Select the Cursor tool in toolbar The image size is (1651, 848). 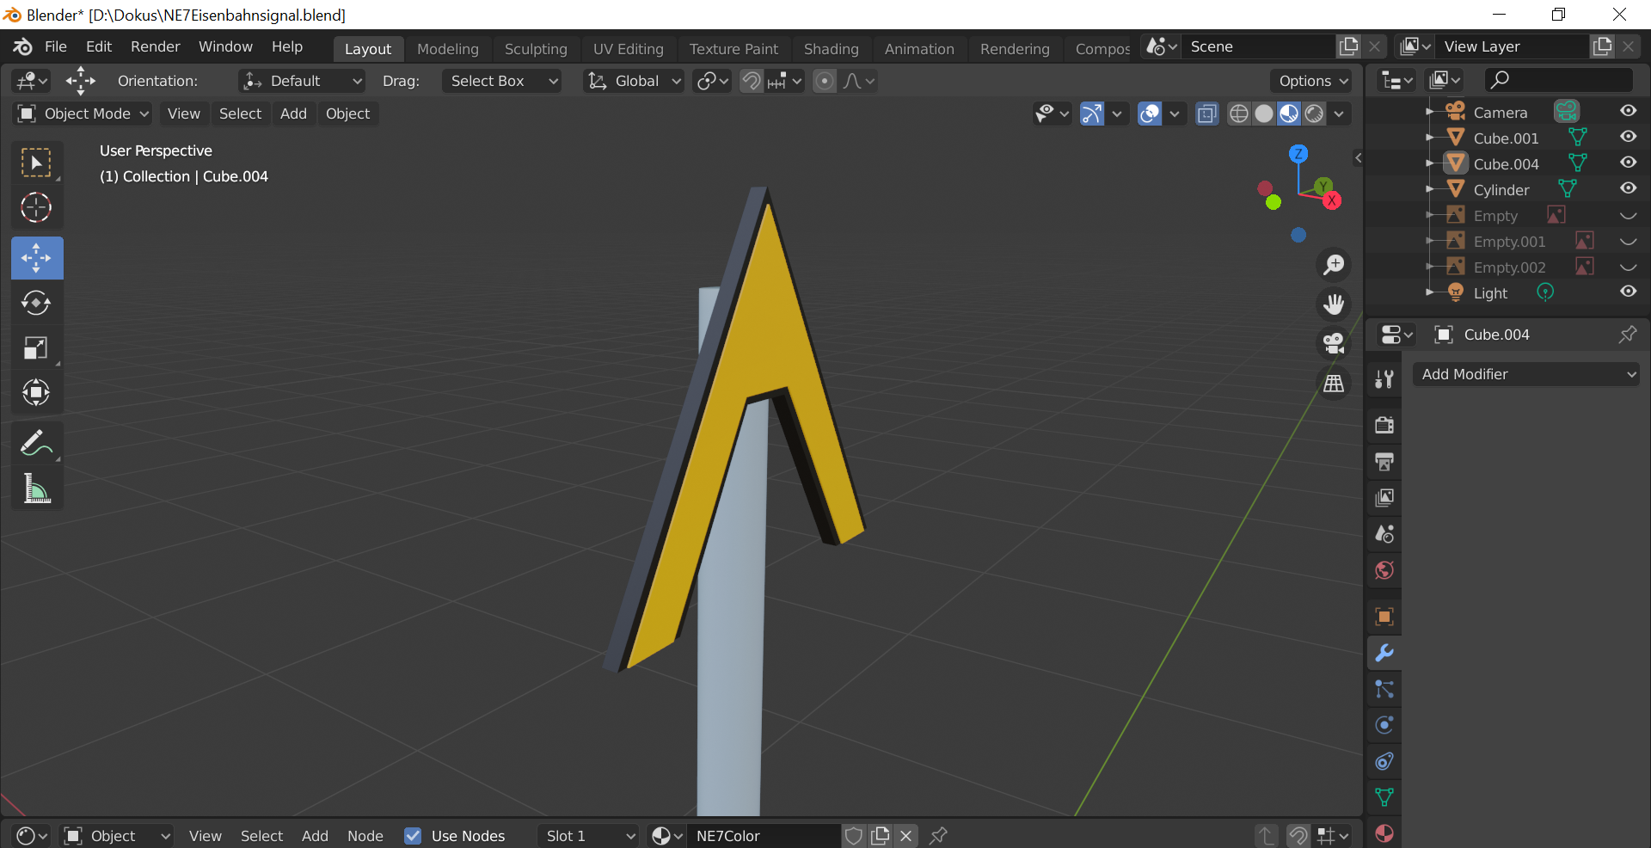coord(36,207)
